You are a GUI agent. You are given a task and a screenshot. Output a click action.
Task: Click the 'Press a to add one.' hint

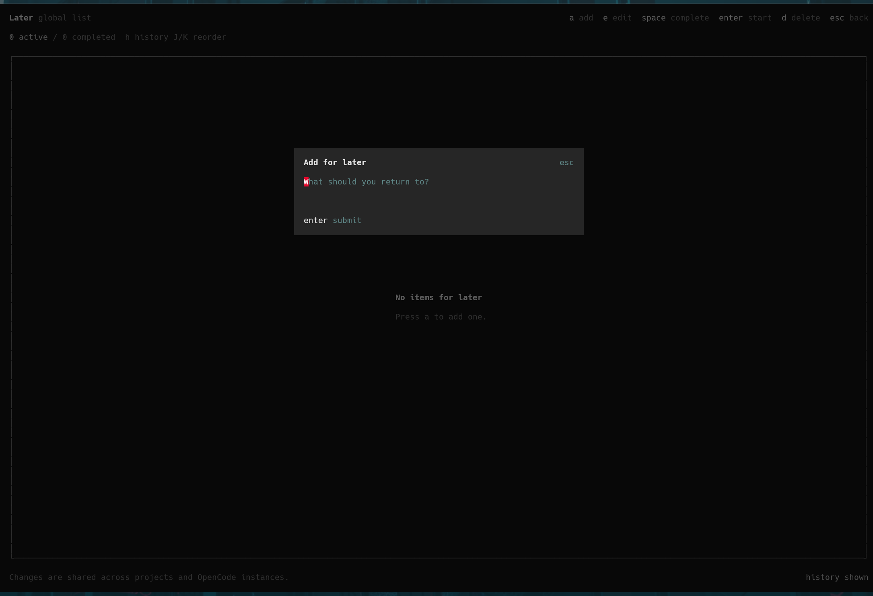tap(441, 317)
